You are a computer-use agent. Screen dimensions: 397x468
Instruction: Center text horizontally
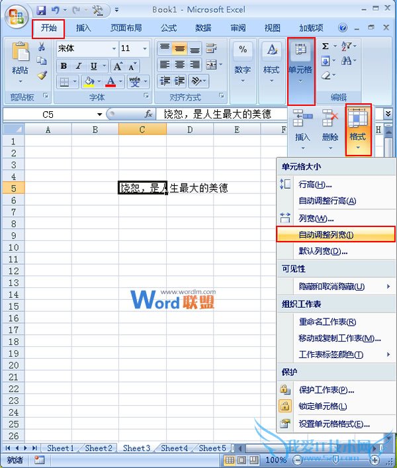click(179, 64)
